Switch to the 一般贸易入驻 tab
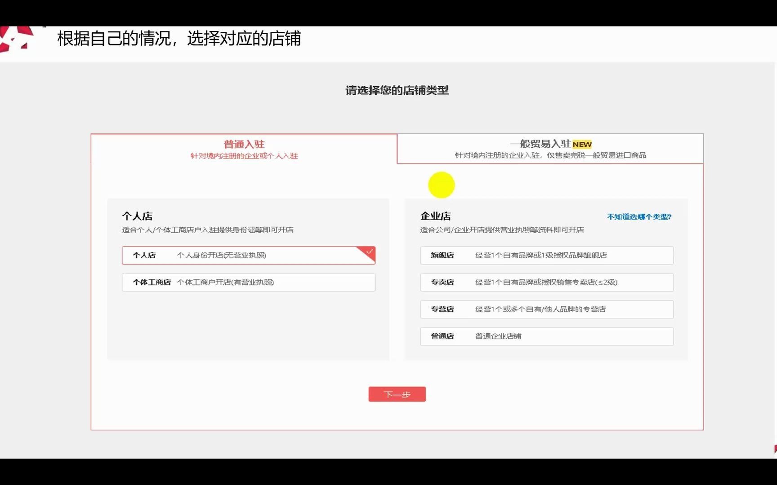The width and height of the screenshot is (777, 485). (x=550, y=149)
